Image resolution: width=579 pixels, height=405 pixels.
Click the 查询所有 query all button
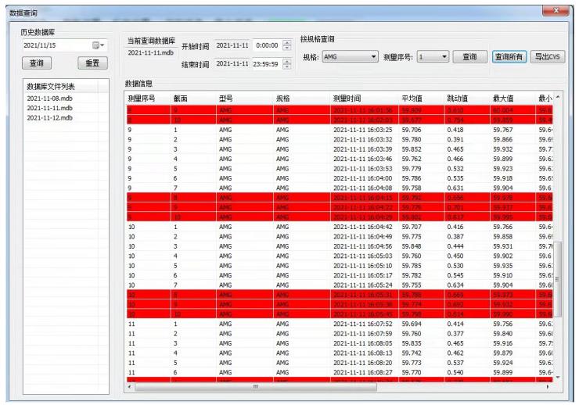point(509,57)
